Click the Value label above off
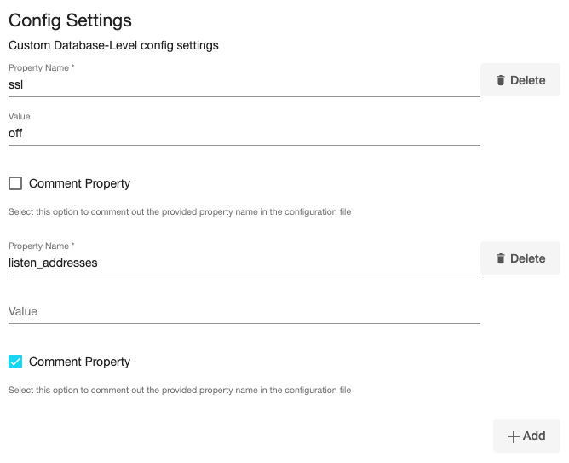The image size is (569, 463). coord(20,116)
